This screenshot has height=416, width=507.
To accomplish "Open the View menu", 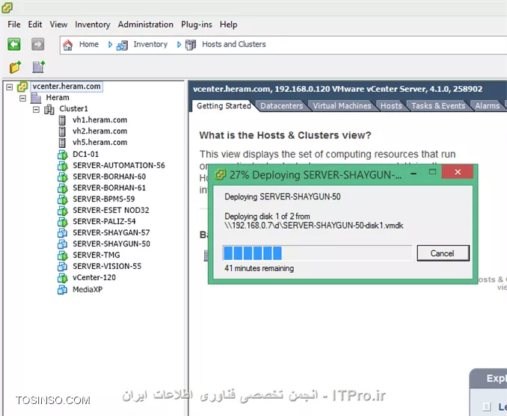I will point(58,25).
